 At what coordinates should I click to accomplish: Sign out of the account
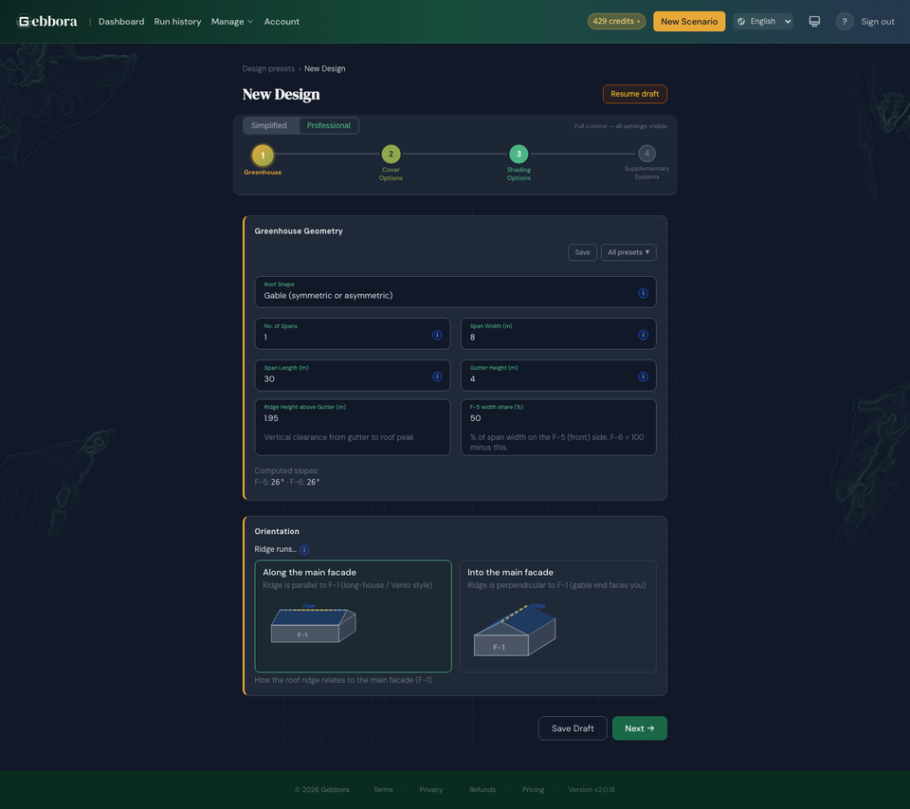pyautogui.click(x=878, y=22)
